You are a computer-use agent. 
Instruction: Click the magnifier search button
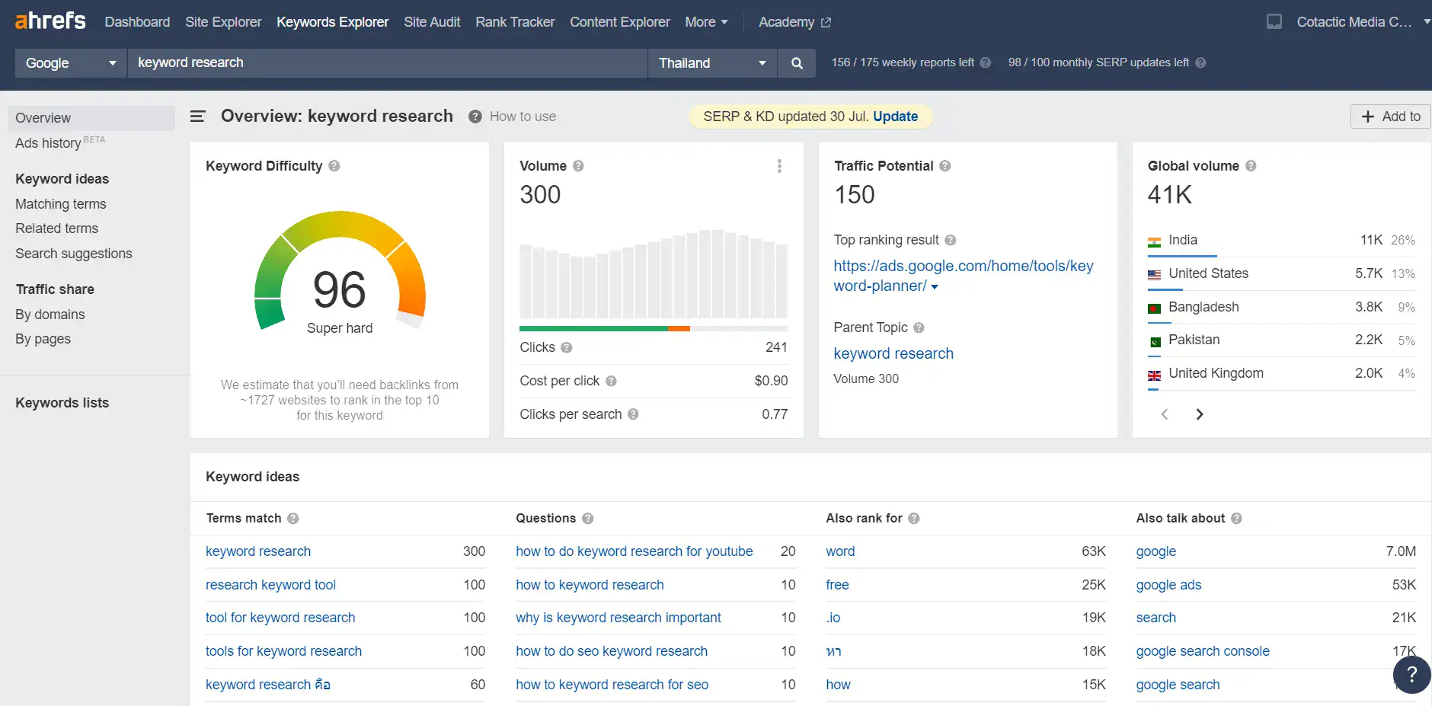[797, 63]
